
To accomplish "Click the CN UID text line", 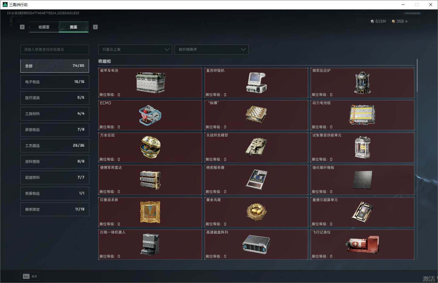I will pyautogui.click(x=43, y=13).
